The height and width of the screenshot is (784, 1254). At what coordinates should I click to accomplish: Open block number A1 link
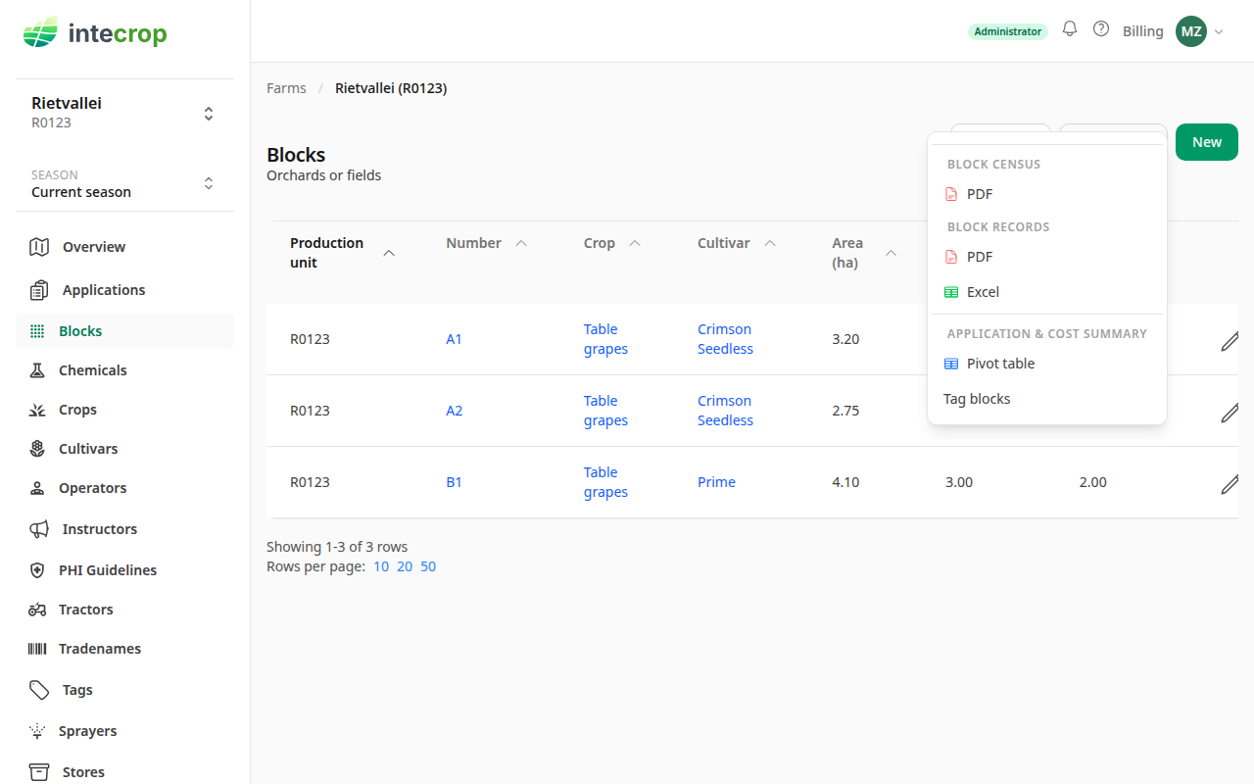click(454, 339)
